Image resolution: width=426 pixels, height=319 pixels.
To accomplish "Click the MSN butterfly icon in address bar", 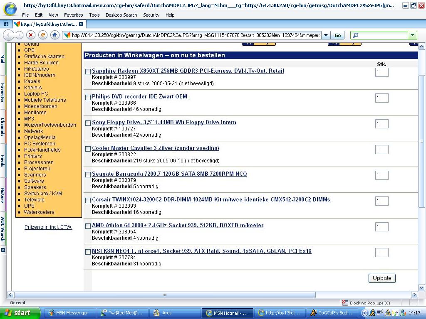I will pyautogui.click(x=67, y=35).
